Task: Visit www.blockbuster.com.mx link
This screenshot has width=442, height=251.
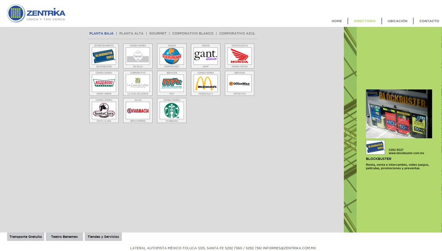Action: pyautogui.click(x=406, y=153)
